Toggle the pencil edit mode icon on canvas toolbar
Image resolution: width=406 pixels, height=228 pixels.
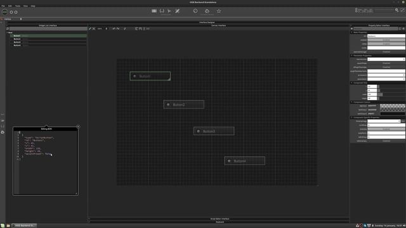90,28
